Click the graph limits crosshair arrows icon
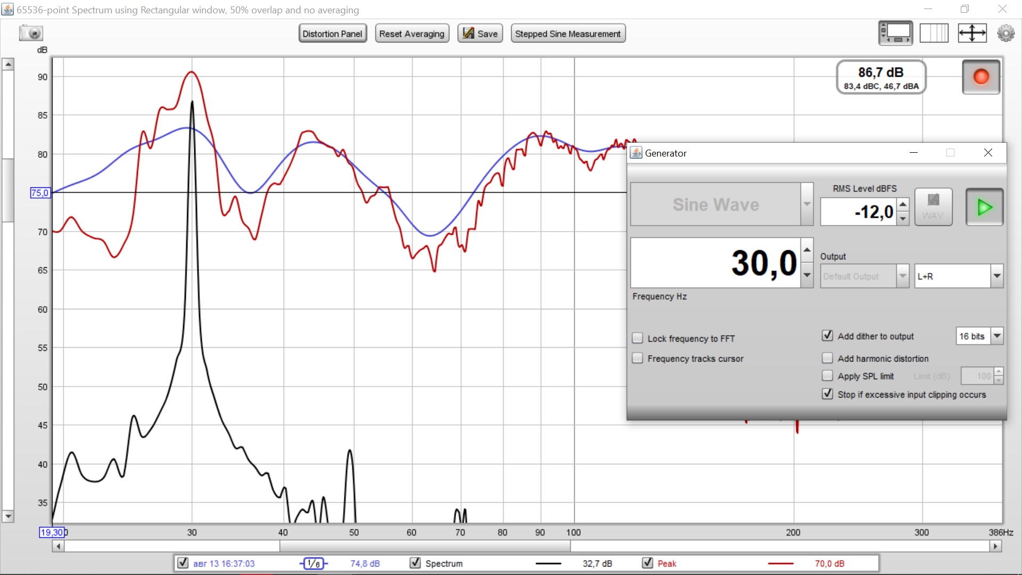The height and width of the screenshot is (575, 1022). tap(972, 34)
